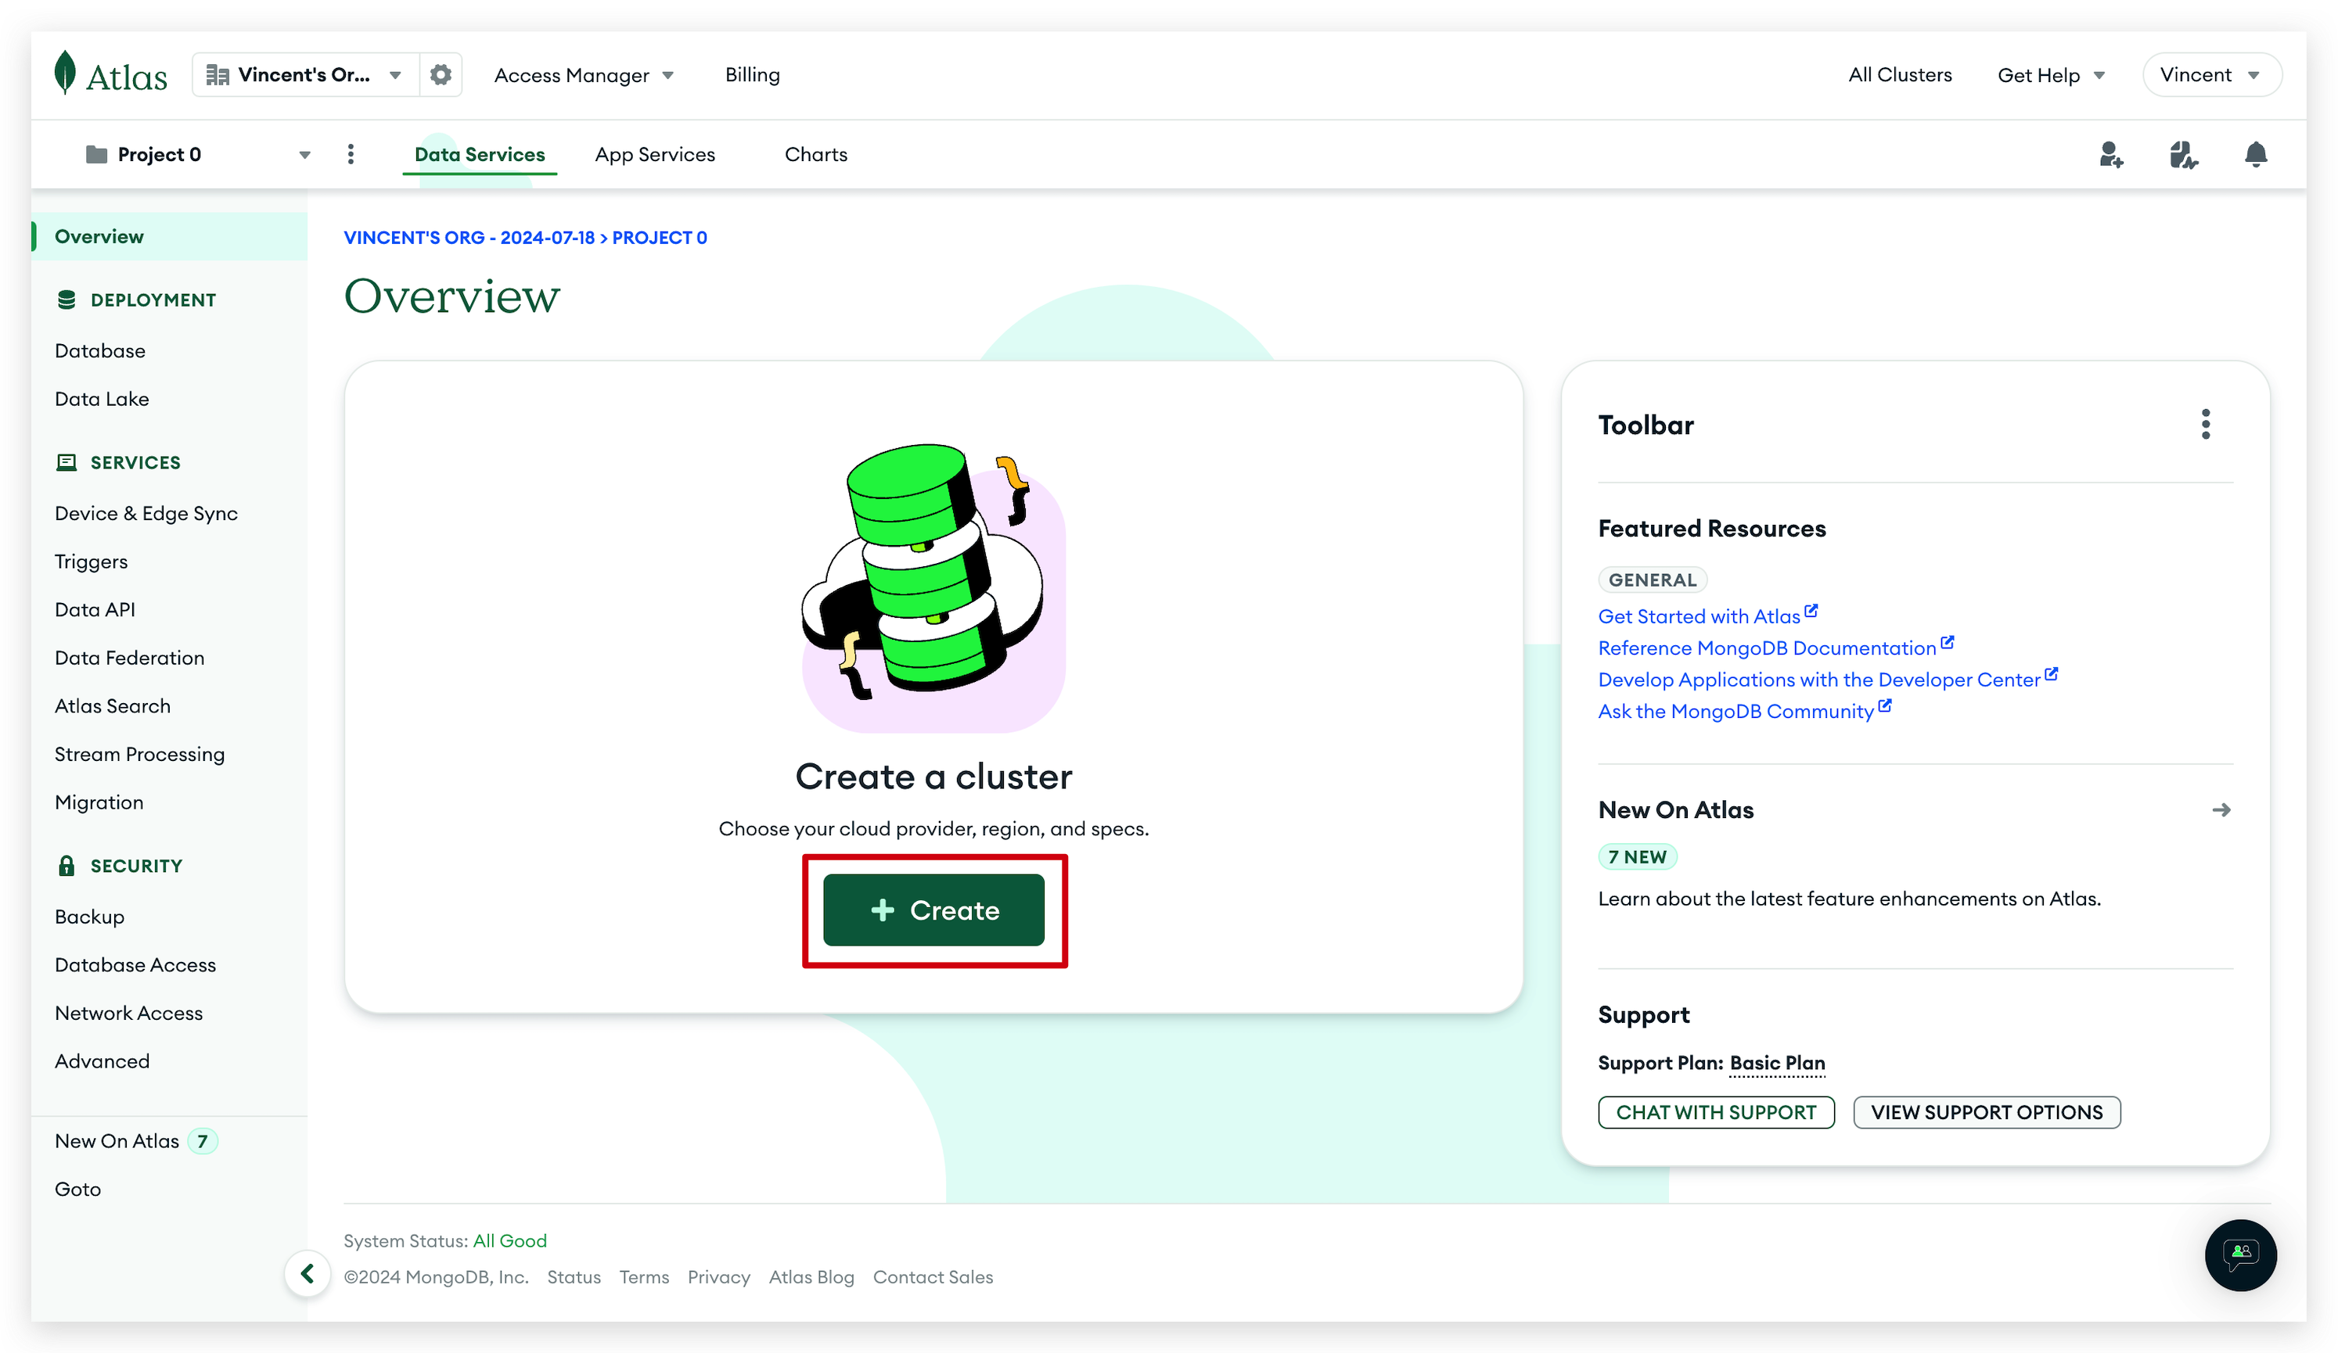Open the Vincent user menu

point(2211,74)
